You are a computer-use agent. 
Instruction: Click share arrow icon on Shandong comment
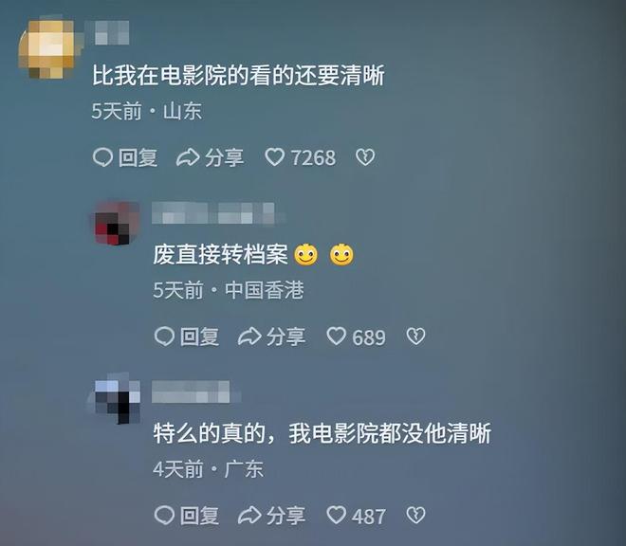[x=188, y=157]
